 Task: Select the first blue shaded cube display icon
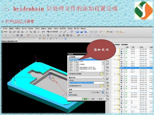[x=77, y=32]
